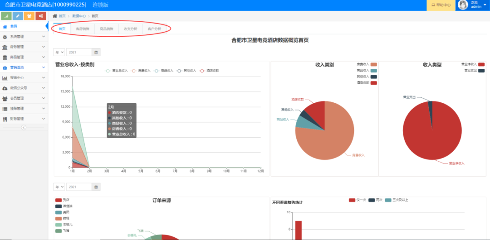
Task: Toggle 其他收入 series in line chart legend
Action: point(186,71)
